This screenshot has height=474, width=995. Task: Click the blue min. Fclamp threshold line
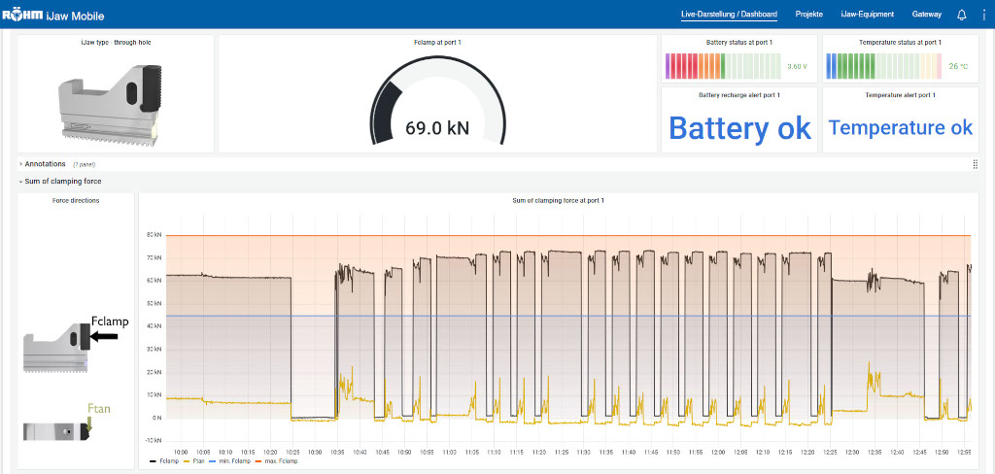coord(567,316)
